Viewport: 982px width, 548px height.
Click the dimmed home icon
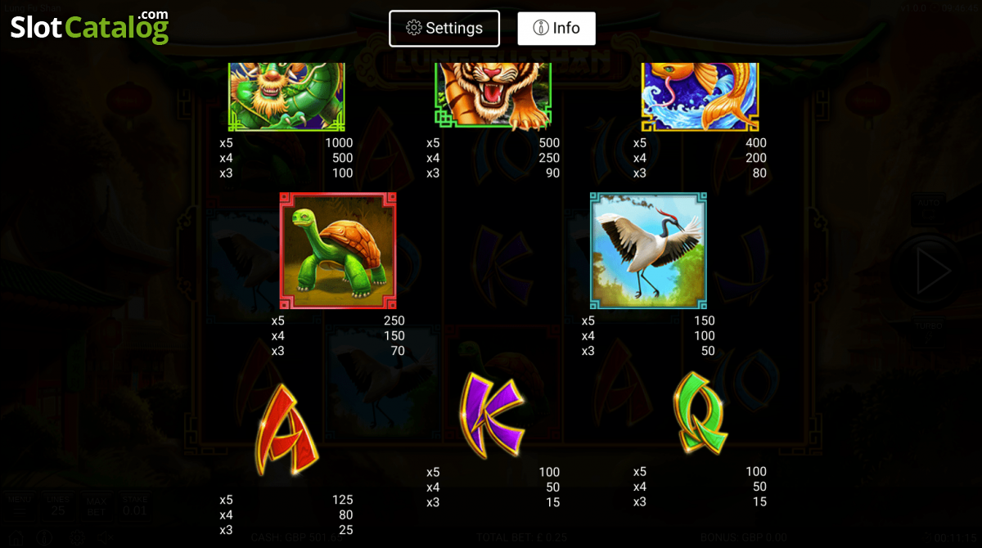16,537
